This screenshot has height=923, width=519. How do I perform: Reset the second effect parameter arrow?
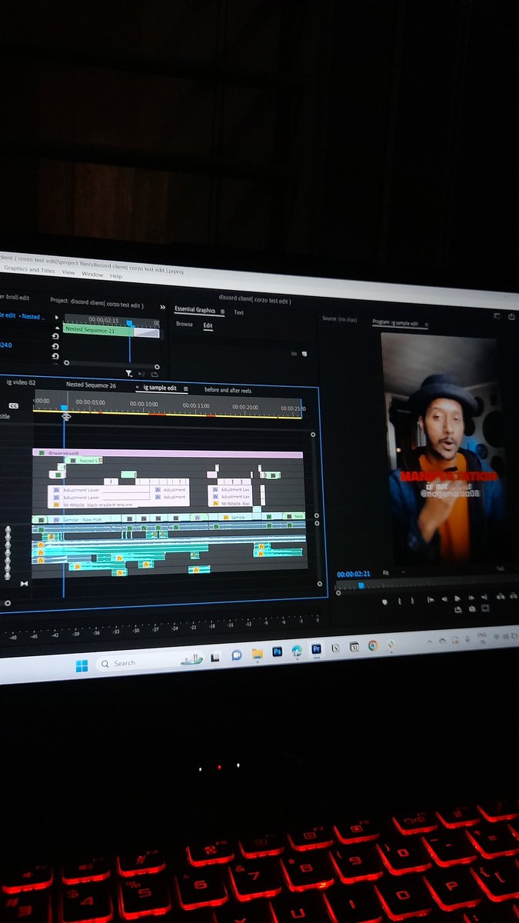(x=55, y=347)
